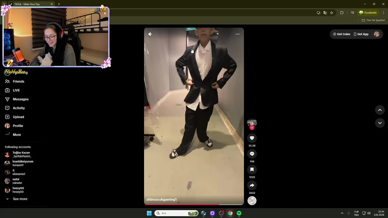
Task: Click the taskbar Ara search box
Action: [176, 213]
